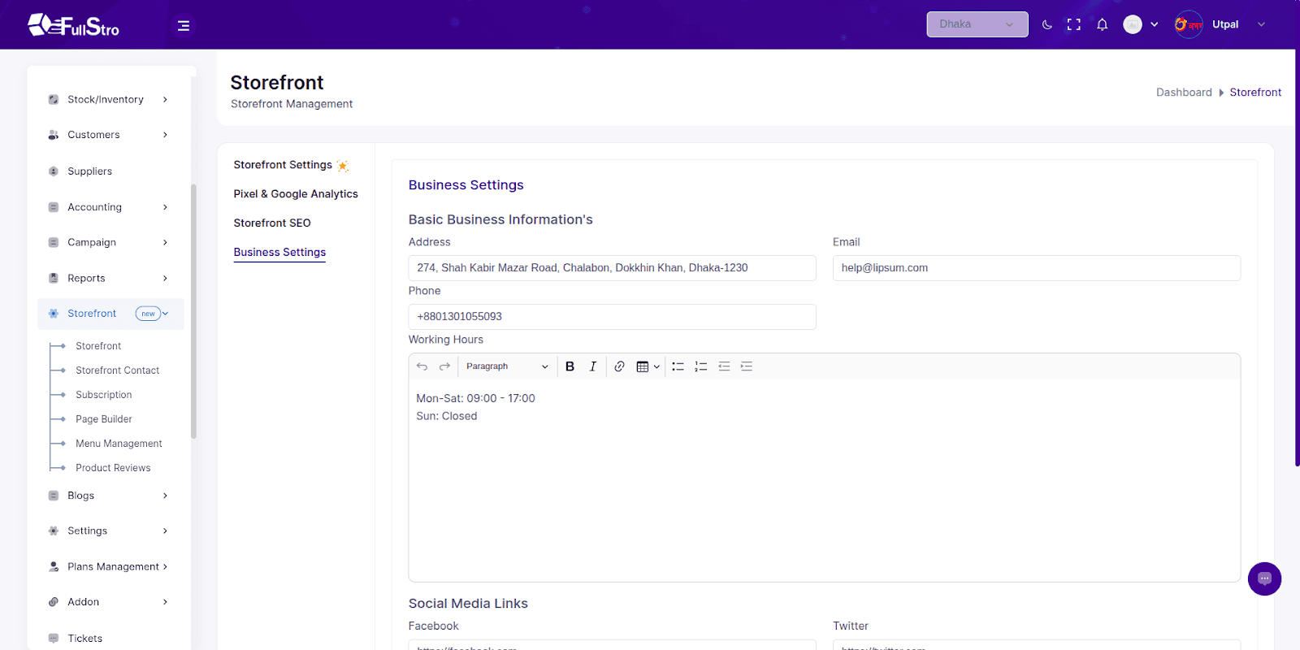The image size is (1300, 650).
Task: Insert a link in editor
Action: 619,366
